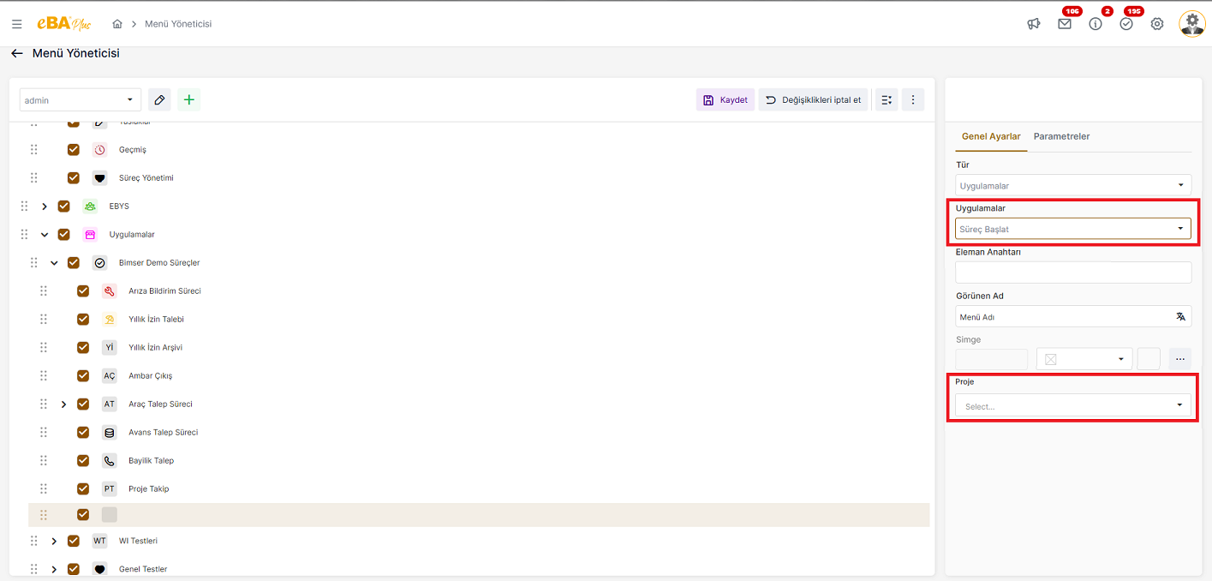
Task: Click the Eleman Anahtarı input field
Action: pos(1073,273)
